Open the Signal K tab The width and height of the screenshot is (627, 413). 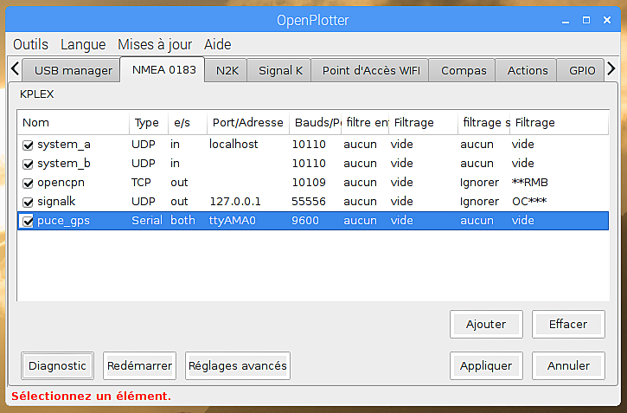pyautogui.click(x=279, y=70)
